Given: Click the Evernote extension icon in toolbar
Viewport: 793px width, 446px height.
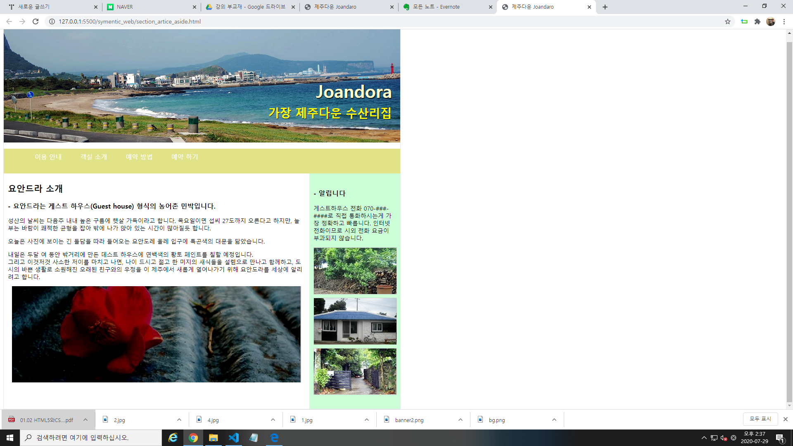Looking at the screenshot, I should pos(744,21).
